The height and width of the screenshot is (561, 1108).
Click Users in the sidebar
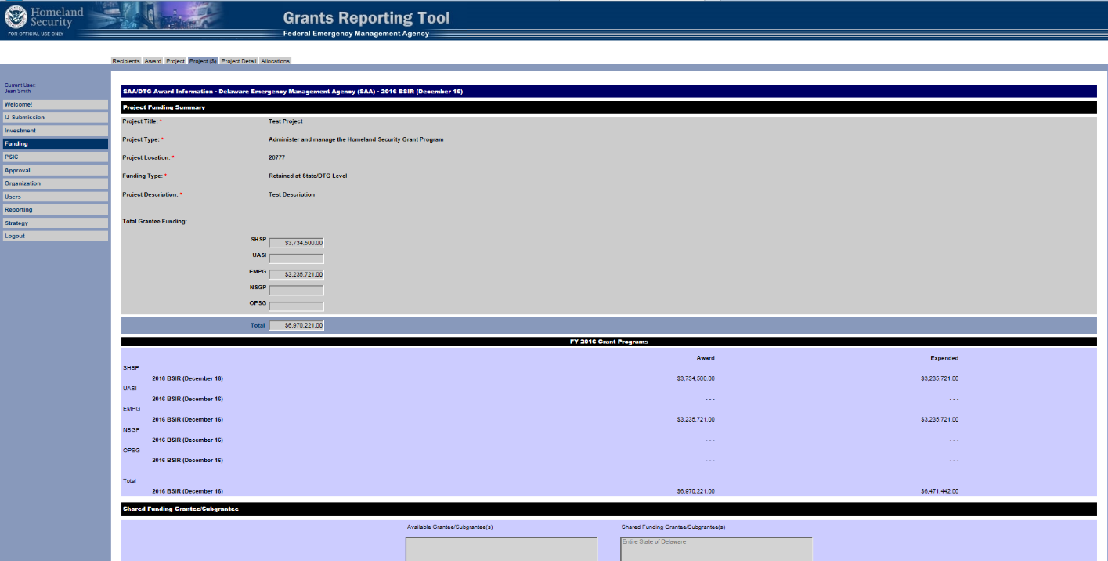point(55,197)
